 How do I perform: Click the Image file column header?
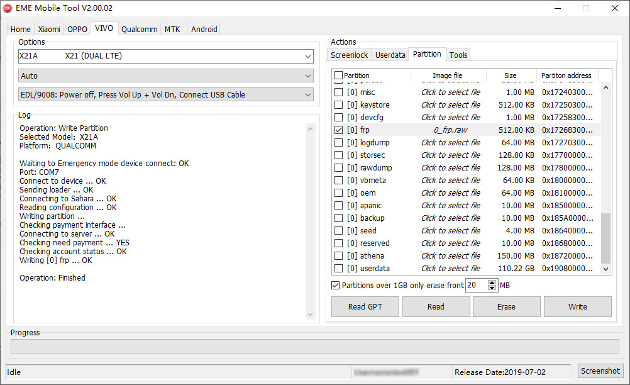tap(448, 75)
